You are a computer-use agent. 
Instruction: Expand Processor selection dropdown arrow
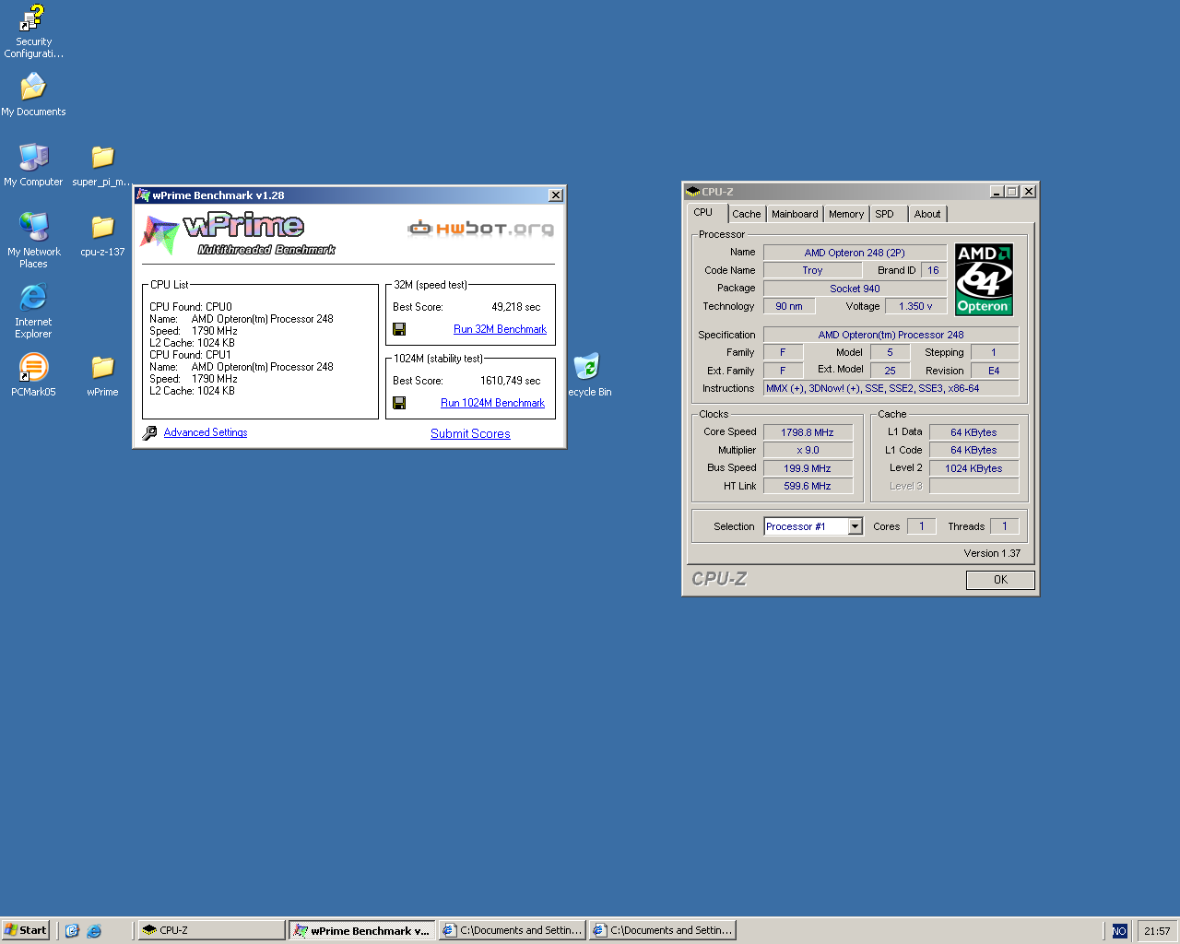(x=855, y=526)
